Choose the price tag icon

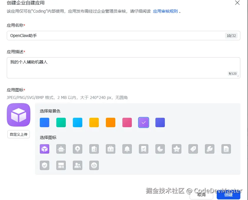pos(193,149)
